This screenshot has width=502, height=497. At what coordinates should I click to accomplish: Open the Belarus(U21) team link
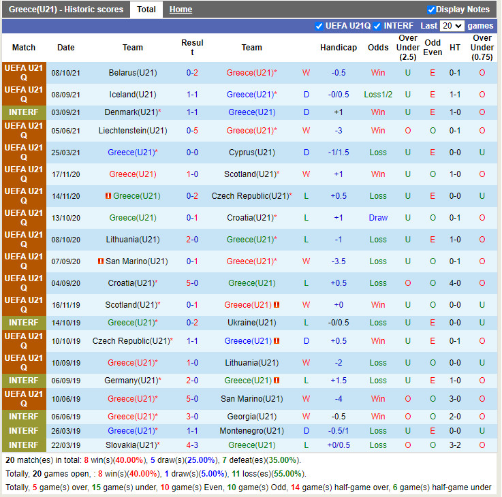coord(132,73)
